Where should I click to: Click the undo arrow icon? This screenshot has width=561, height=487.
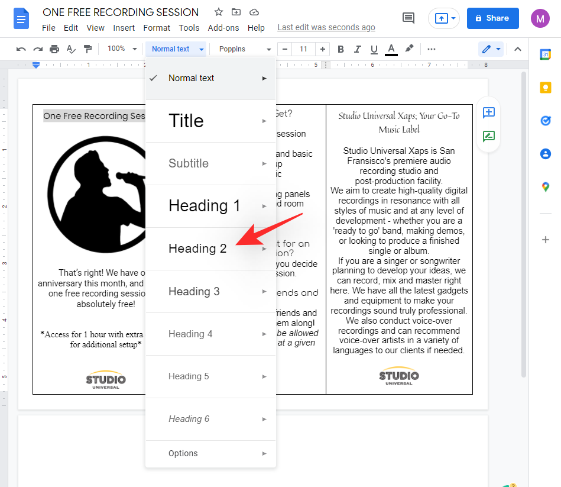(x=21, y=49)
